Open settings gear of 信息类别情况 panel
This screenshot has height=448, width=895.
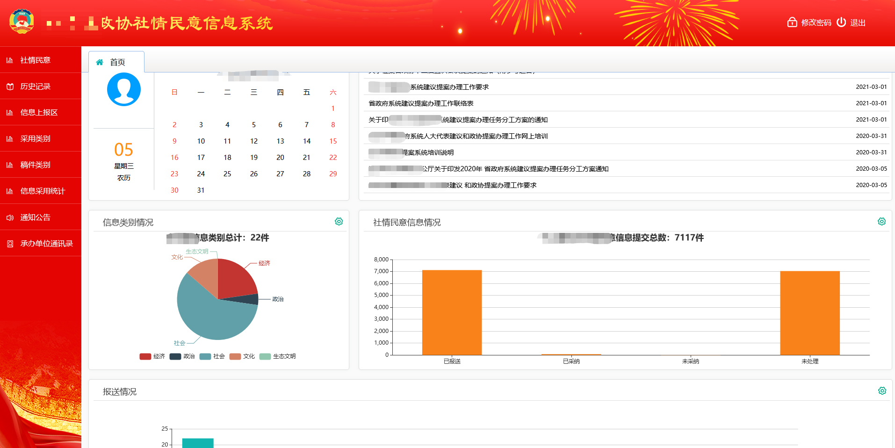339,222
